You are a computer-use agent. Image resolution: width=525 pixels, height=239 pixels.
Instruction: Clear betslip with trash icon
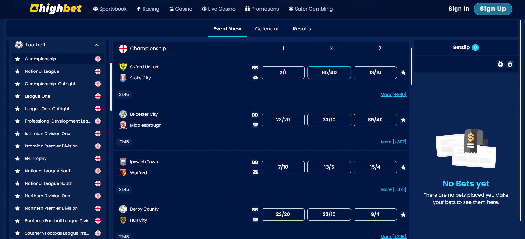click(x=510, y=64)
